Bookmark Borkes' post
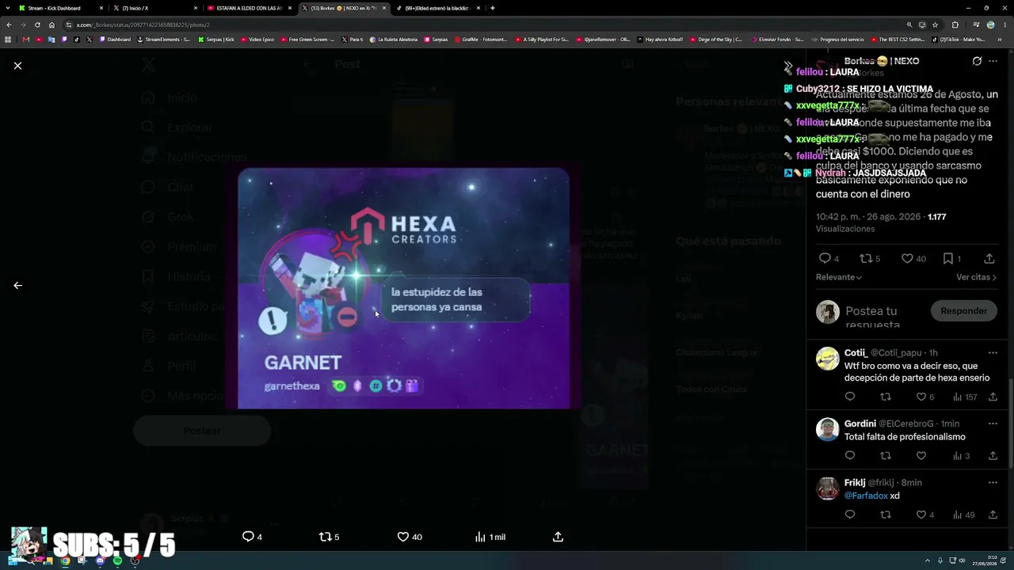Image resolution: width=1014 pixels, height=570 pixels. click(x=948, y=258)
